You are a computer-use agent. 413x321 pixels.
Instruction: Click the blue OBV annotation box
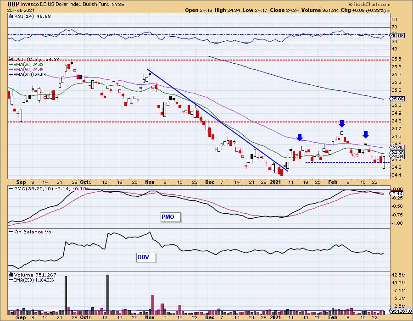pos(146,257)
